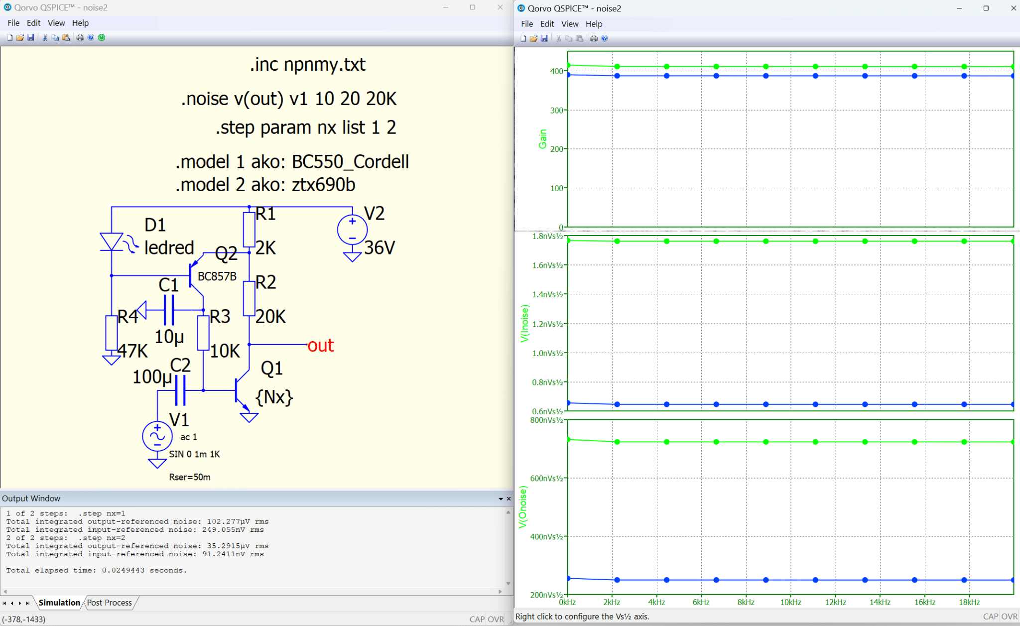
Task: Open File menu in left schematic window
Action: point(13,23)
